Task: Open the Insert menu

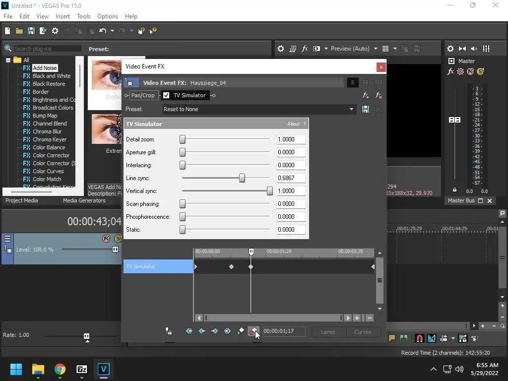Action: [x=63, y=16]
